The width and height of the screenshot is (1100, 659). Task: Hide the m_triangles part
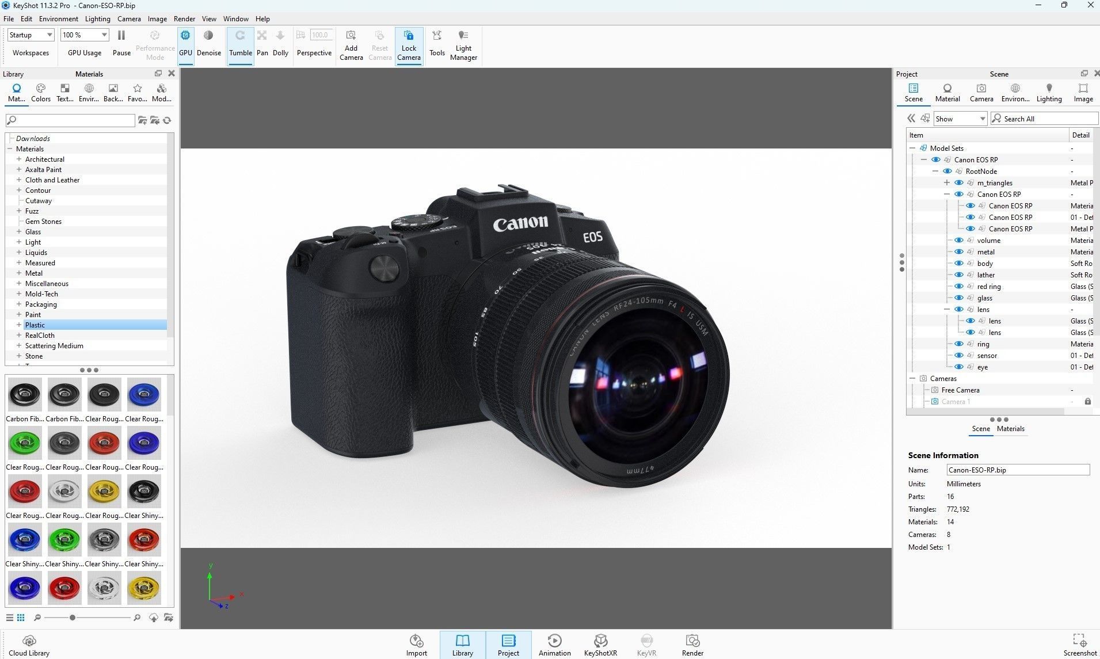[958, 183]
